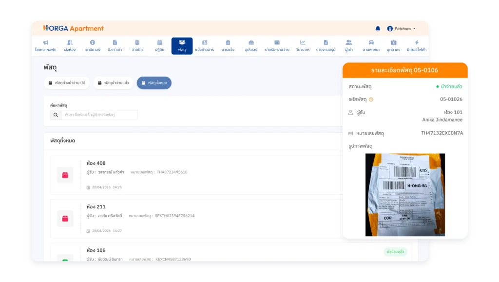Screen dimensions: 499x282
Task: Click recipient name Anika Jindamanee
Action: tap(442, 120)
